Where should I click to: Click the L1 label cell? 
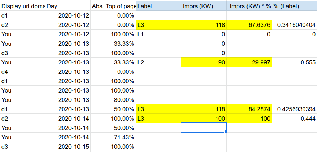point(158,34)
